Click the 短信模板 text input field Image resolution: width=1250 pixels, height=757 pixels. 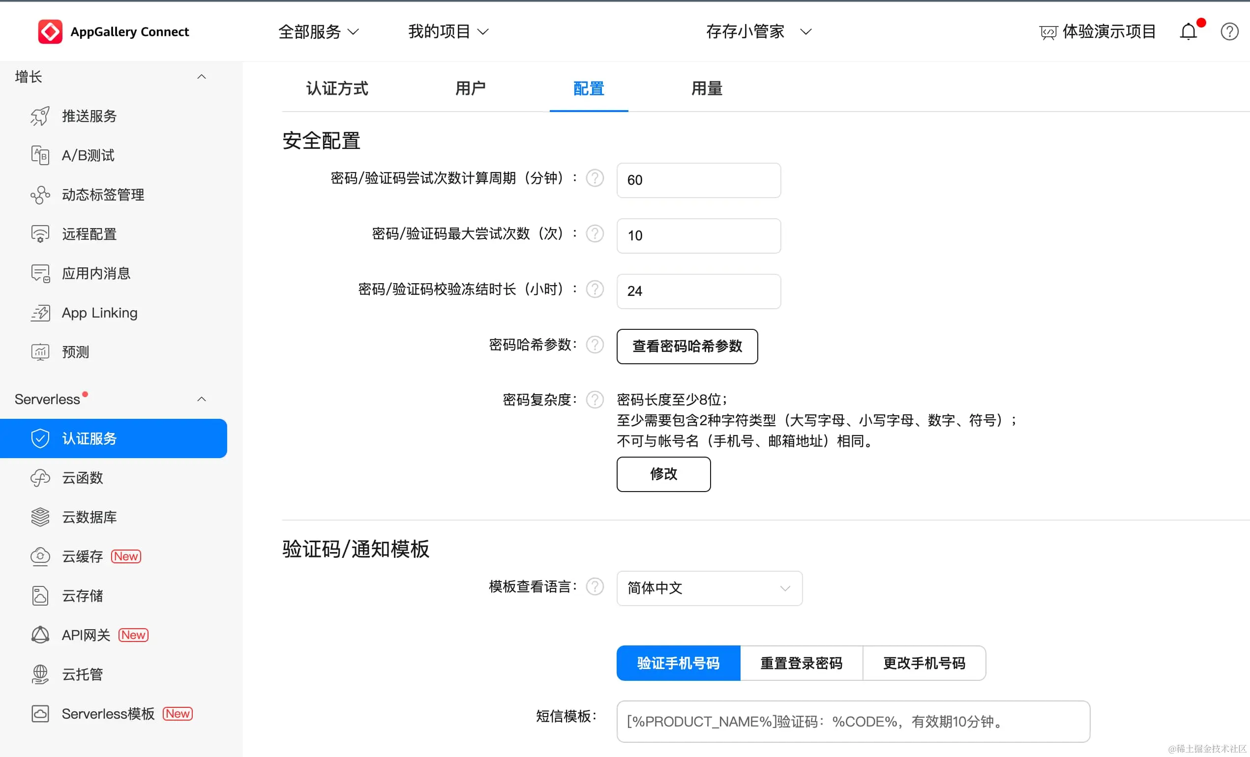pyautogui.click(x=853, y=722)
